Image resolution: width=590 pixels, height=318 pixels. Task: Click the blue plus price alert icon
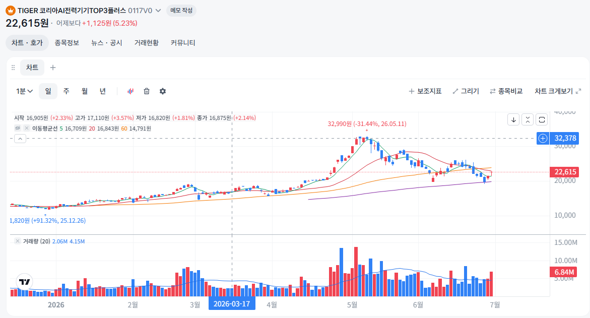(543, 138)
